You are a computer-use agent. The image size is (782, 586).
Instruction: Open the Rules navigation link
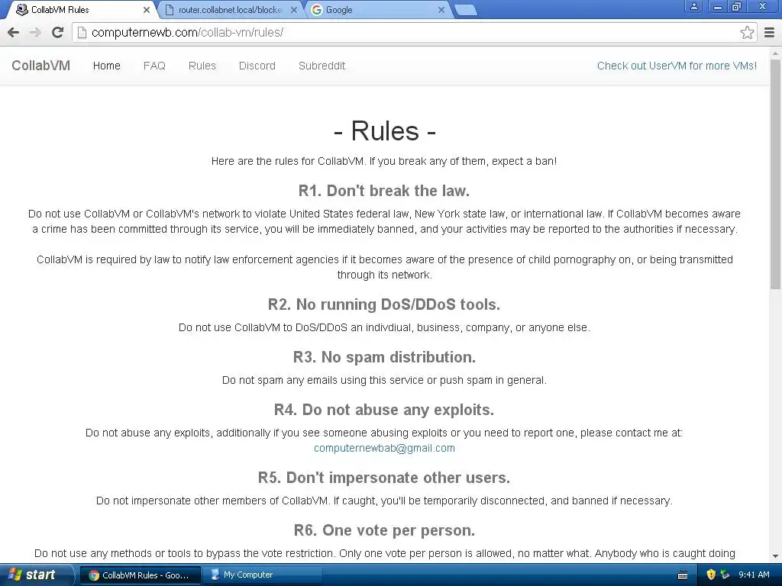(x=202, y=66)
